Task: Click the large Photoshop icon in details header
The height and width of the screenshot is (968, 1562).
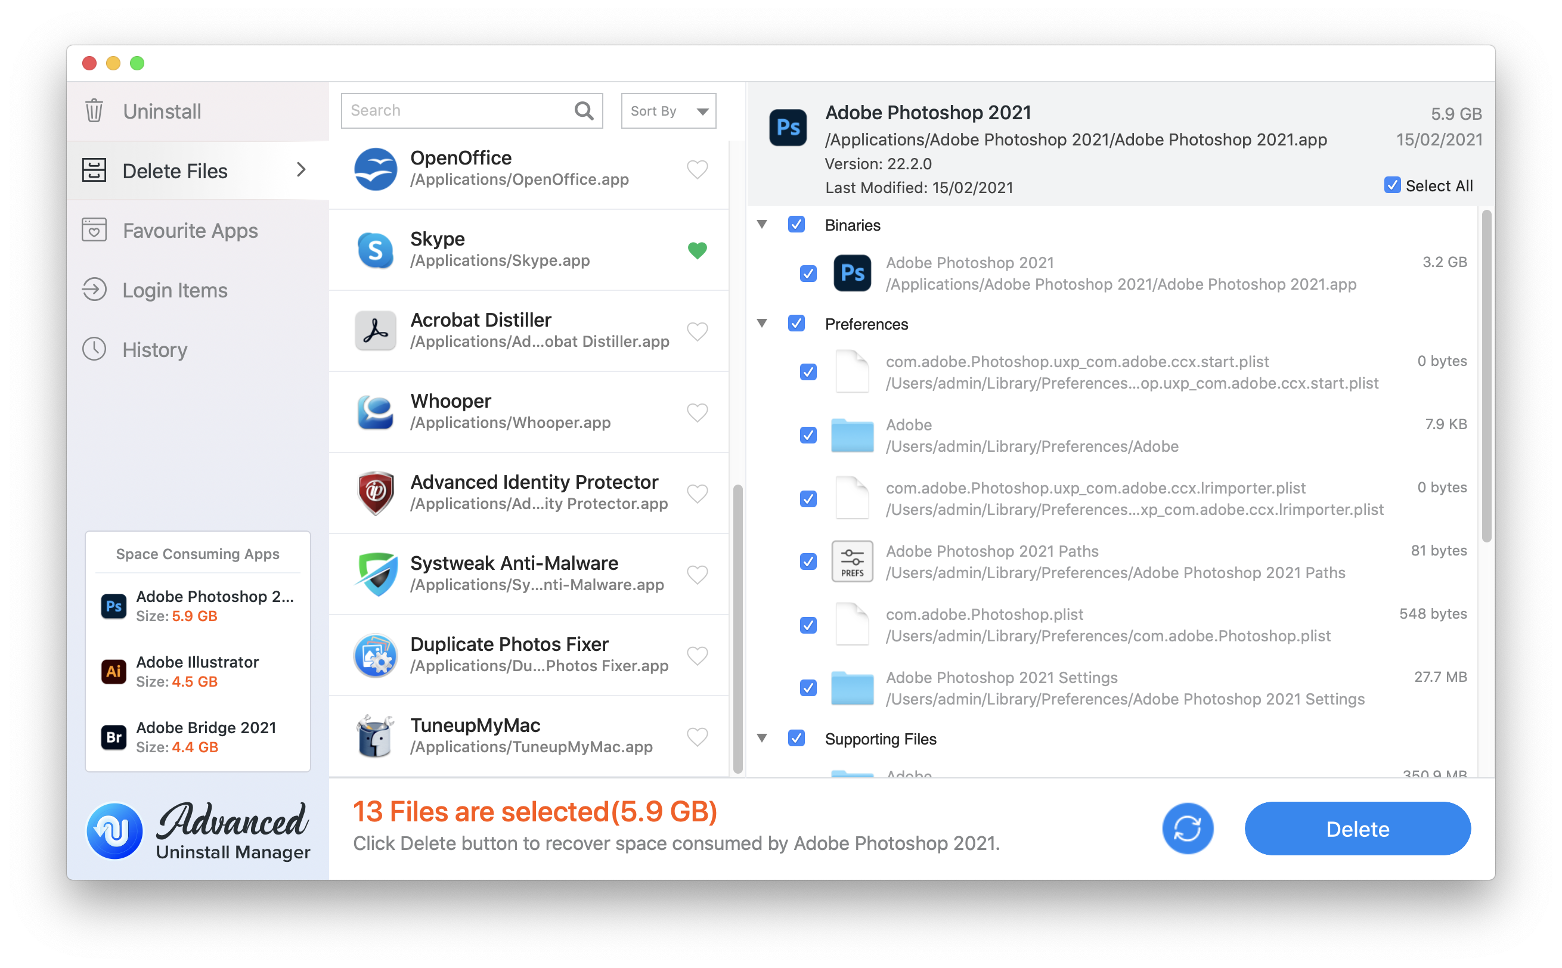Action: [x=788, y=128]
